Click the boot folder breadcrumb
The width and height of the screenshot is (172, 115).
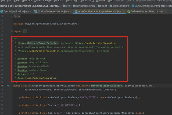click(102, 6)
